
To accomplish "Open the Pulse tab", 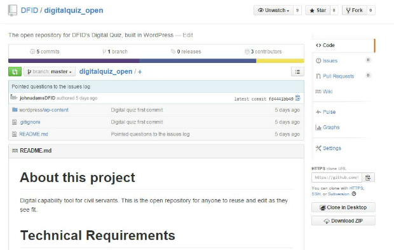I will (329, 112).
